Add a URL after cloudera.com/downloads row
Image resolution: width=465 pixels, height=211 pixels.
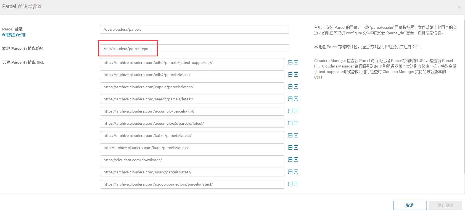[296, 160]
